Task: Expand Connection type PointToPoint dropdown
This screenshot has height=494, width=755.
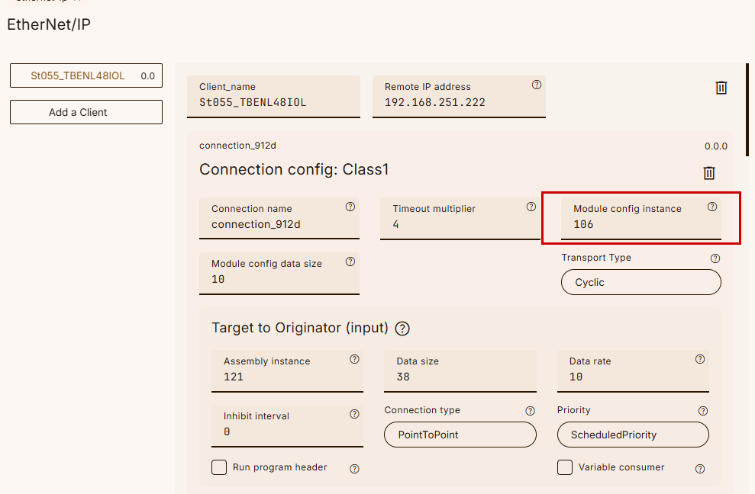Action: (x=460, y=435)
